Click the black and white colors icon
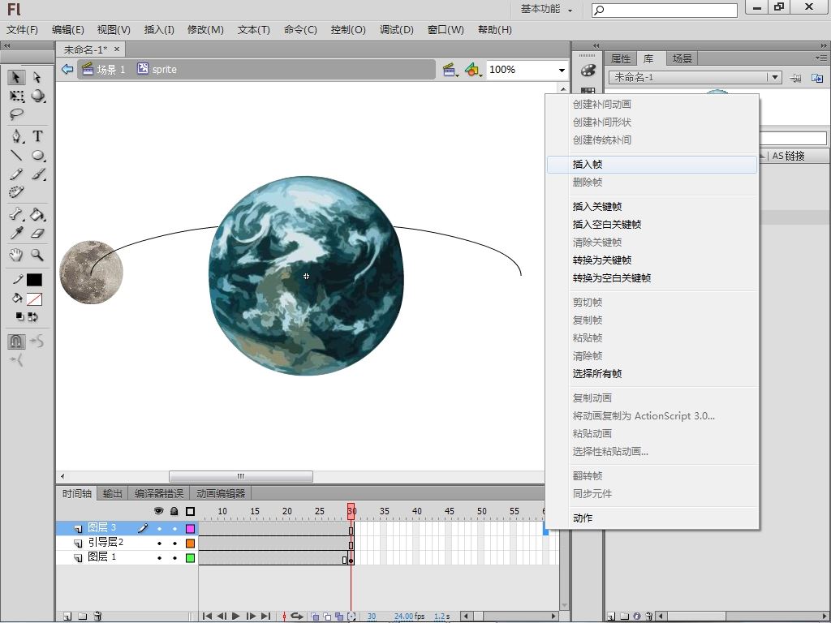The height and width of the screenshot is (623, 831). point(20,317)
